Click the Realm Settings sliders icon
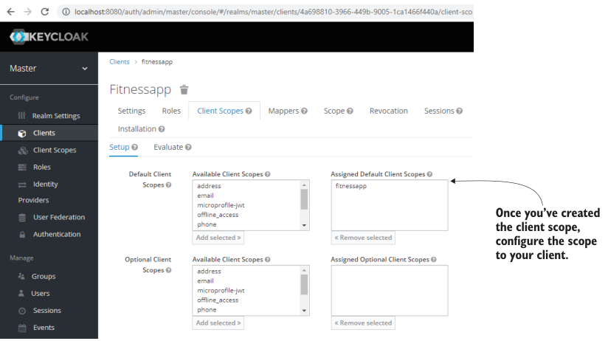Screen dimensions: 608x341 click(x=21, y=116)
